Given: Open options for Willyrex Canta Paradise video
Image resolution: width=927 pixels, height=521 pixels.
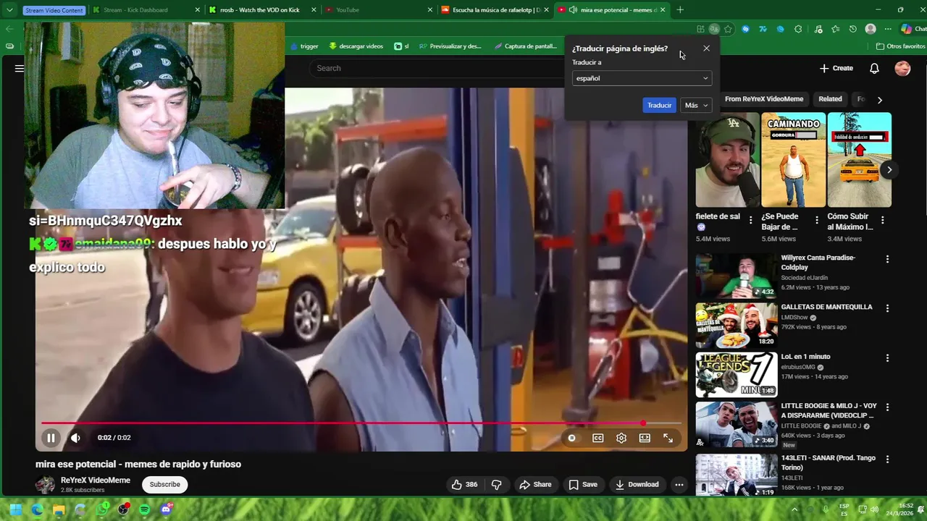Looking at the screenshot, I should (887, 259).
